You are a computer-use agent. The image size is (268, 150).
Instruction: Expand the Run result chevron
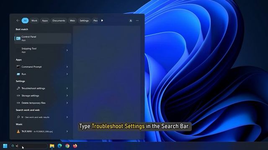pos(67,74)
